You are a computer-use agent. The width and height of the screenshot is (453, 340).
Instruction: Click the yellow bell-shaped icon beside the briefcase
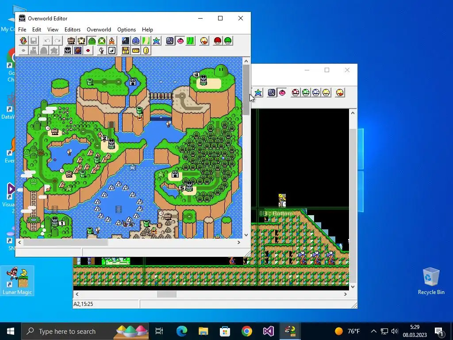(81, 41)
